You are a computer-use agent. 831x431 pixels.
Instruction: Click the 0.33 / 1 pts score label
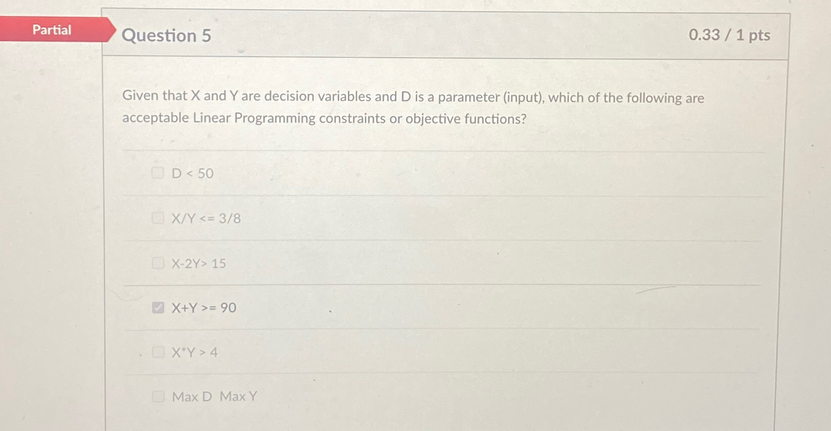coord(728,35)
